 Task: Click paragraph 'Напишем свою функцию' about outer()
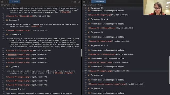click(x=41, y=72)
